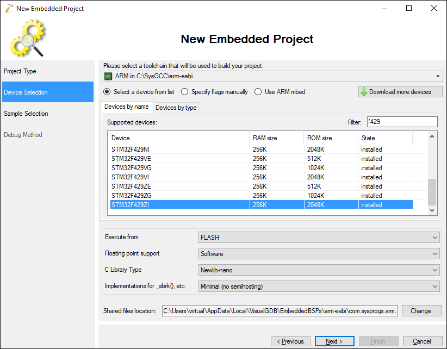Image resolution: width=447 pixels, height=349 pixels.
Task: Click the hammer icon in title bar
Action: [x=9, y=8]
